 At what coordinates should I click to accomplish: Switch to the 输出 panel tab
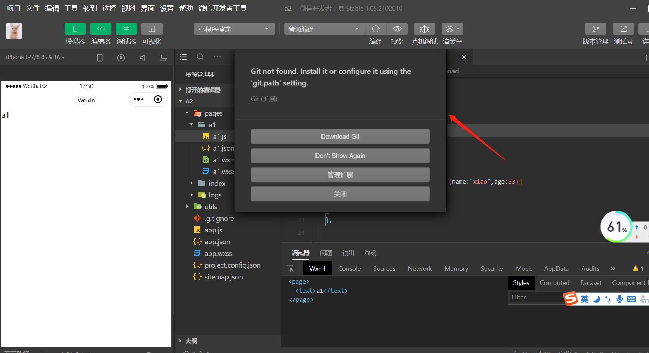pyautogui.click(x=348, y=253)
